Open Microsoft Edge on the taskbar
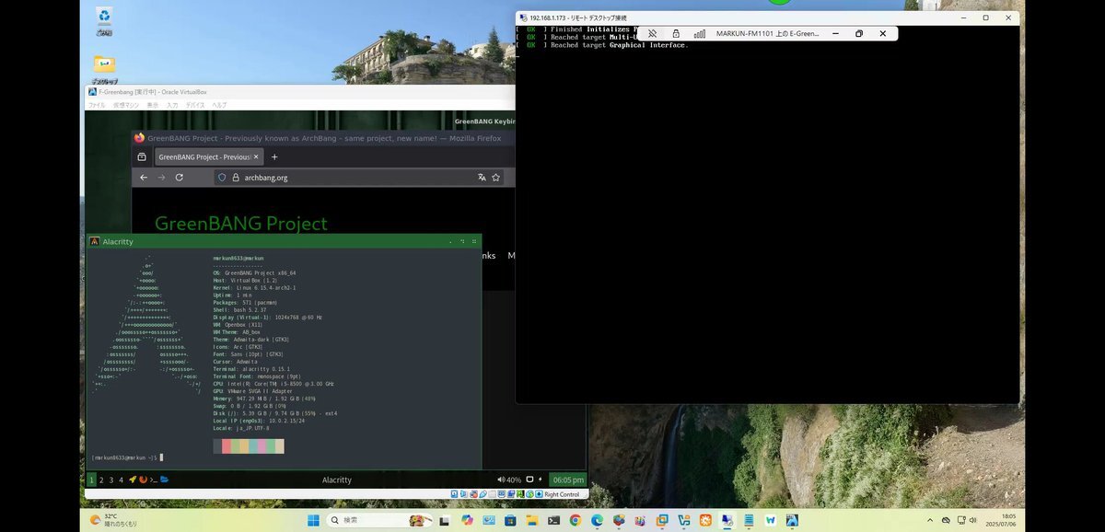 597,521
